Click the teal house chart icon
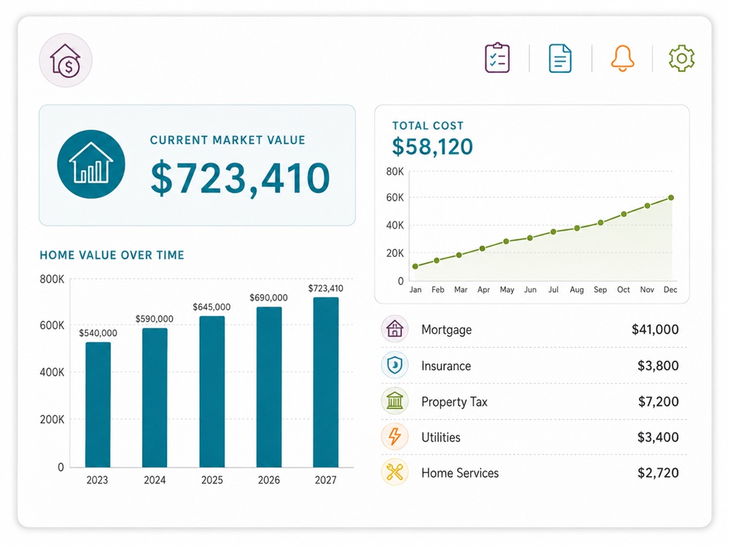The height and width of the screenshot is (546, 729). tap(91, 164)
